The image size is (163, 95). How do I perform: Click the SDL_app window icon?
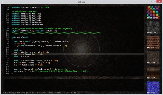[x=2, y=2]
